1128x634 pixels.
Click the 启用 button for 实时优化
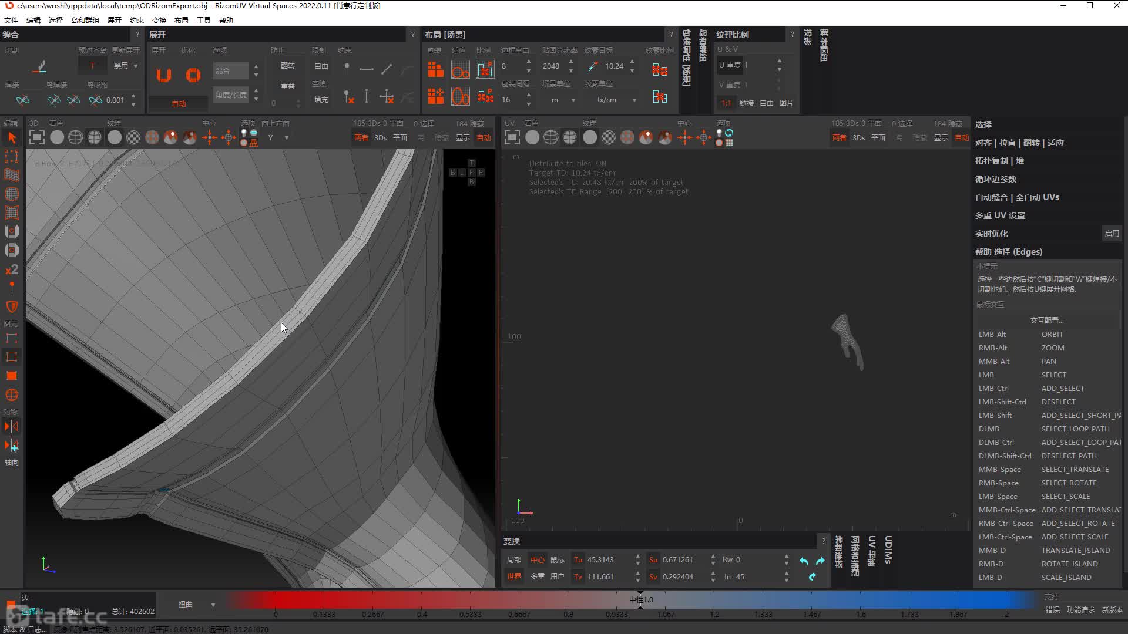(x=1112, y=233)
